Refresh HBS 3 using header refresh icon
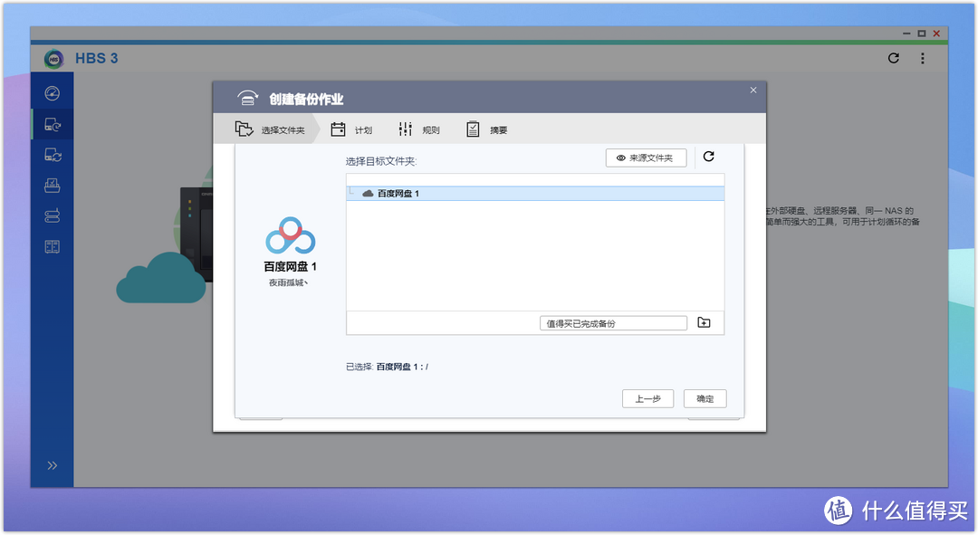The image size is (978, 535). [893, 58]
